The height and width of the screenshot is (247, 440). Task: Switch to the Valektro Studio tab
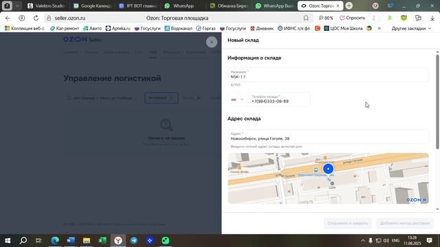tap(46, 5)
